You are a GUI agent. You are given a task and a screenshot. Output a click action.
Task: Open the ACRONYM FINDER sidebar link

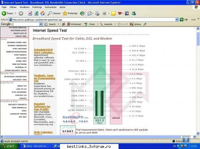(19, 114)
